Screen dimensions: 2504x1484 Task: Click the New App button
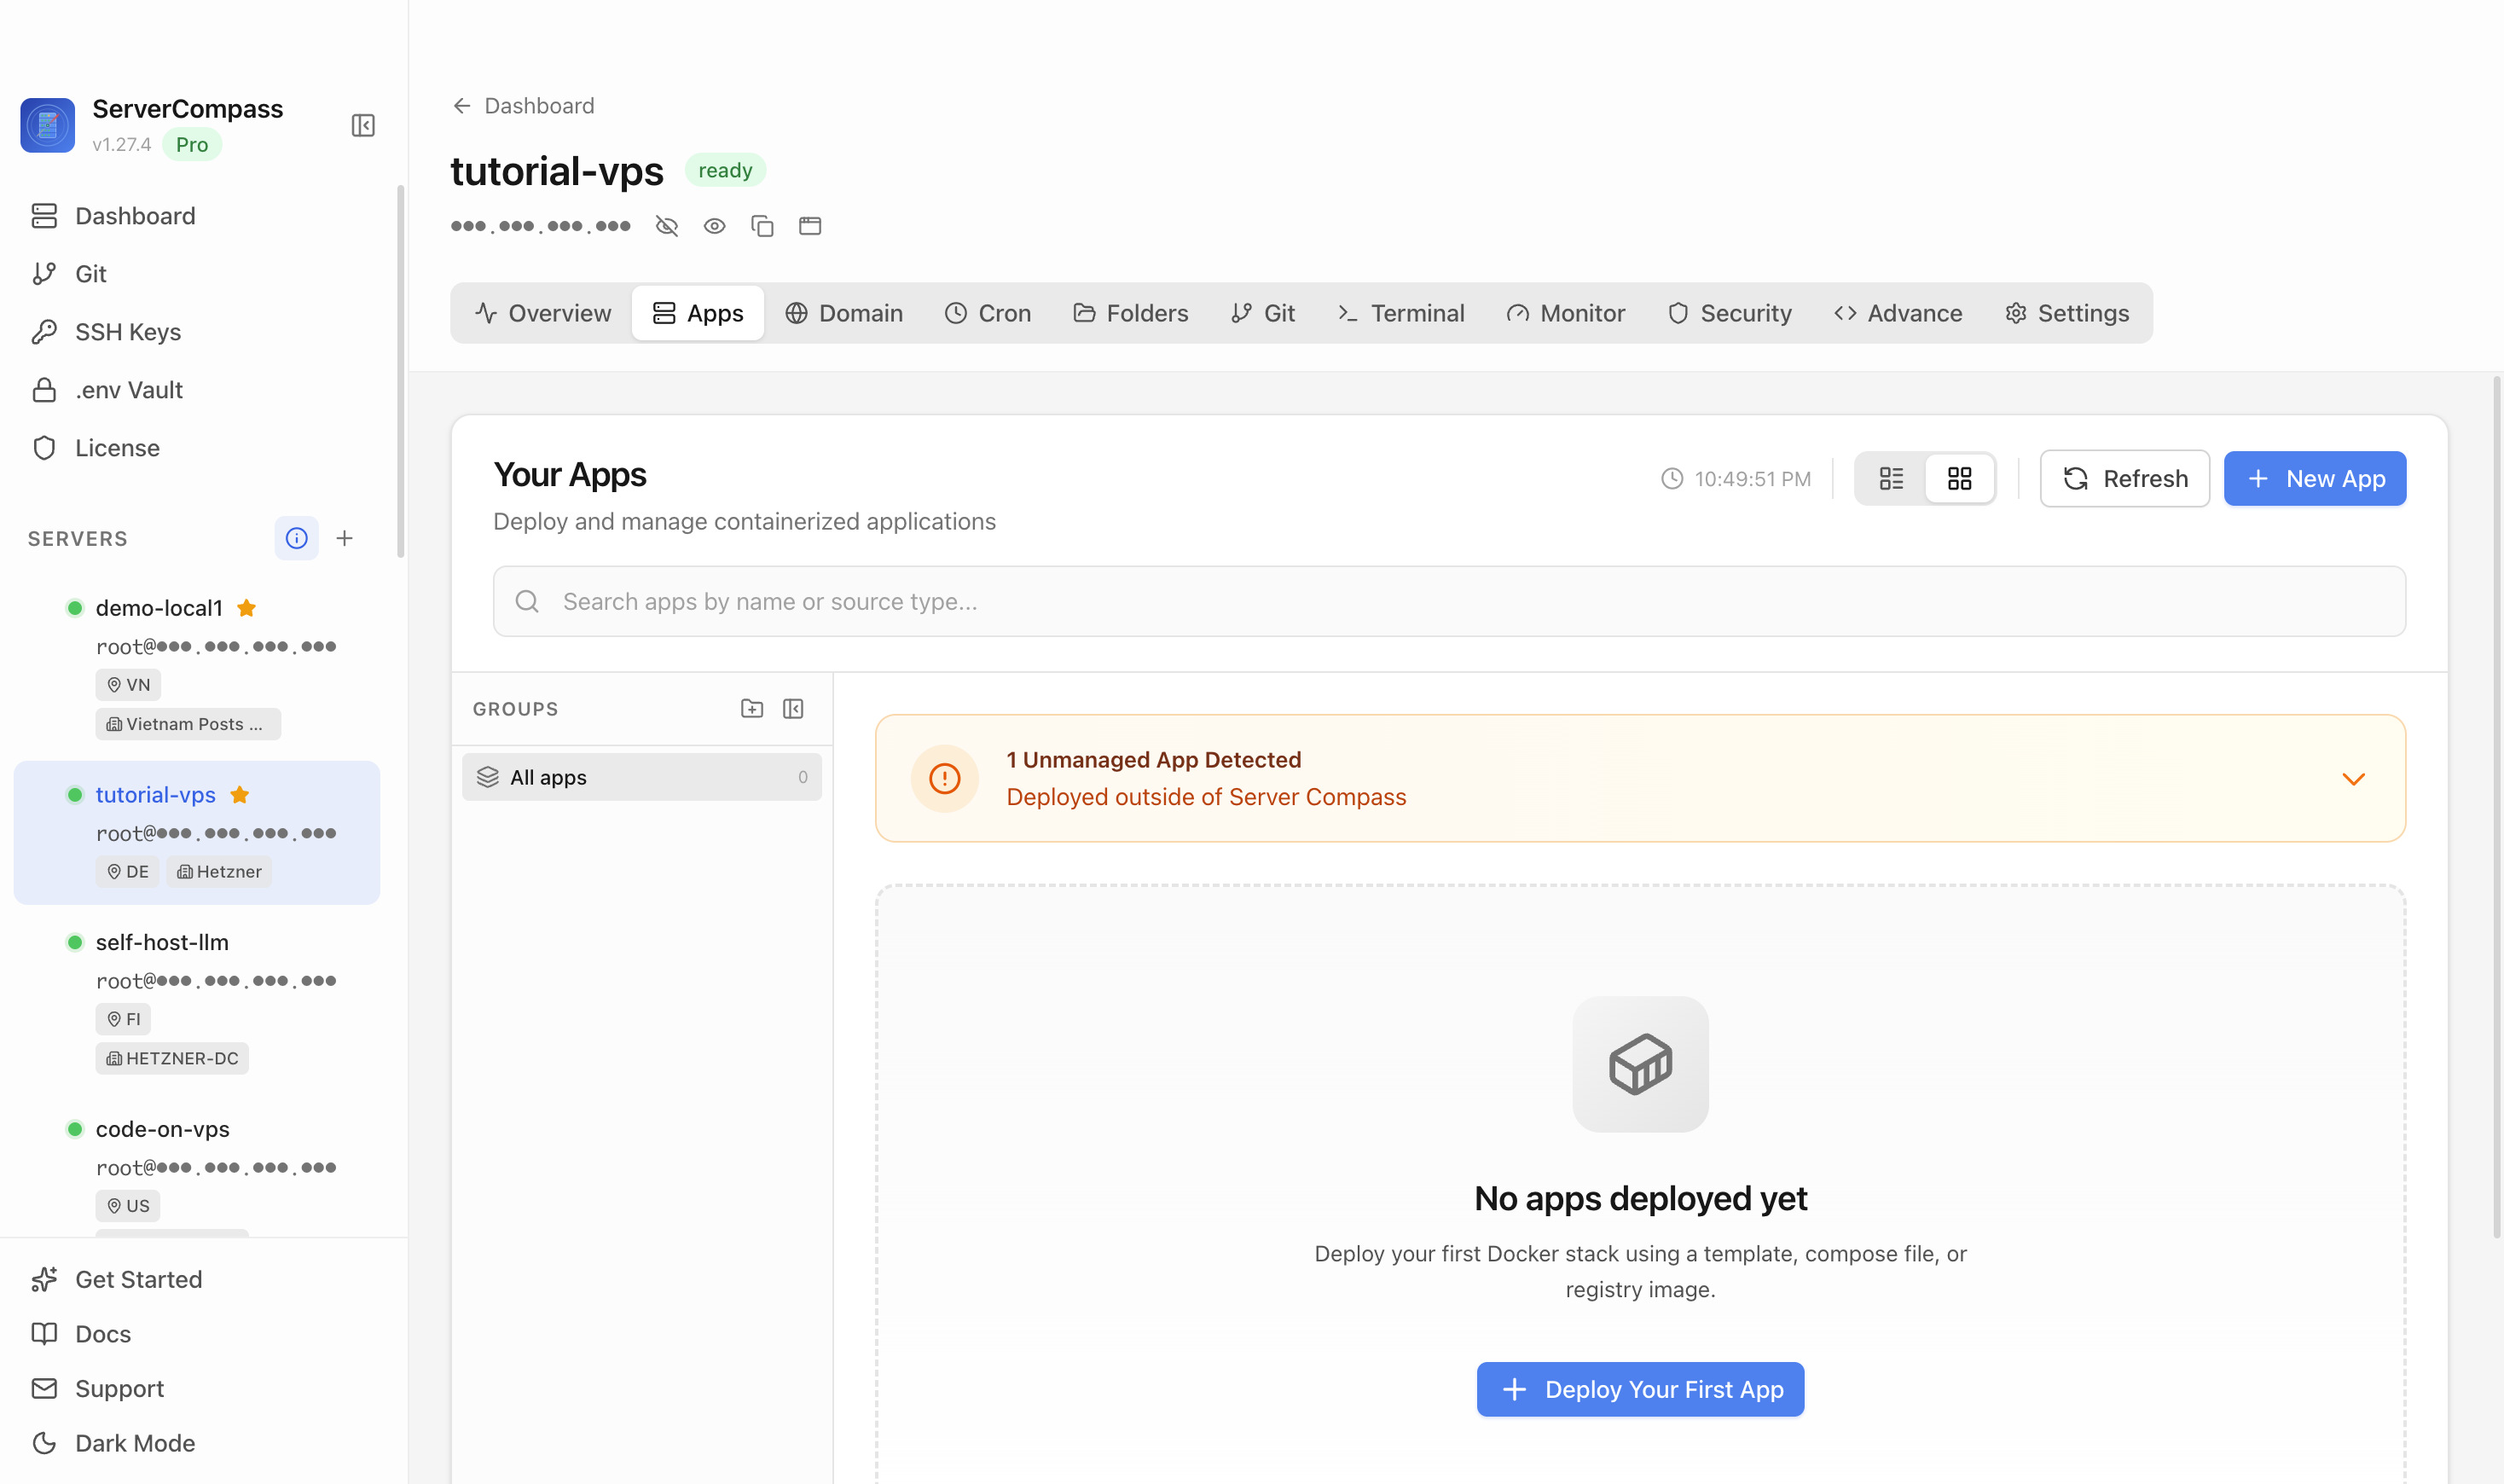(2315, 479)
